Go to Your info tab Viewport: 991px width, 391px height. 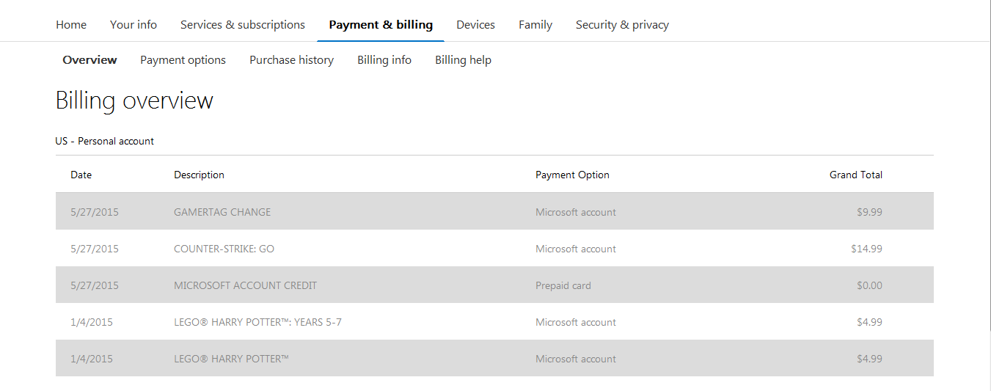[134, 25]
